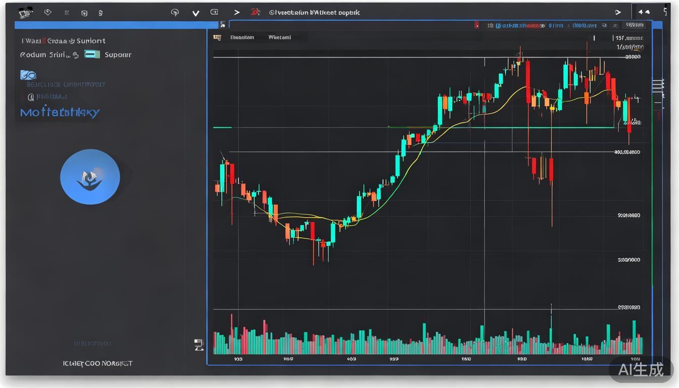This screenshot has width=679, height=388.
Task: Click the shield icon in the top toolbar
Action: (84, 12)
